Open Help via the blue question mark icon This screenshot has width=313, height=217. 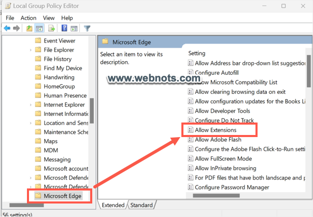[x=64, y=28]
